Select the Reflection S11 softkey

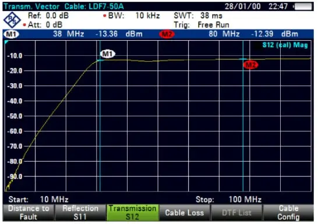80,213
